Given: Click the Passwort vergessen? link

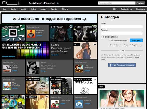Looking at the screenshot, I should tap(119, 40).
